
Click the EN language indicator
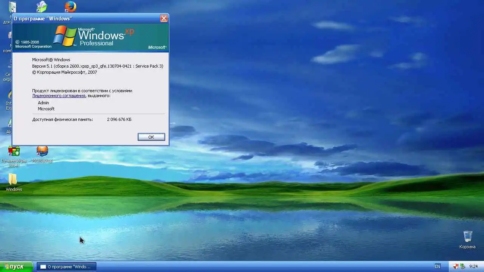437,266
